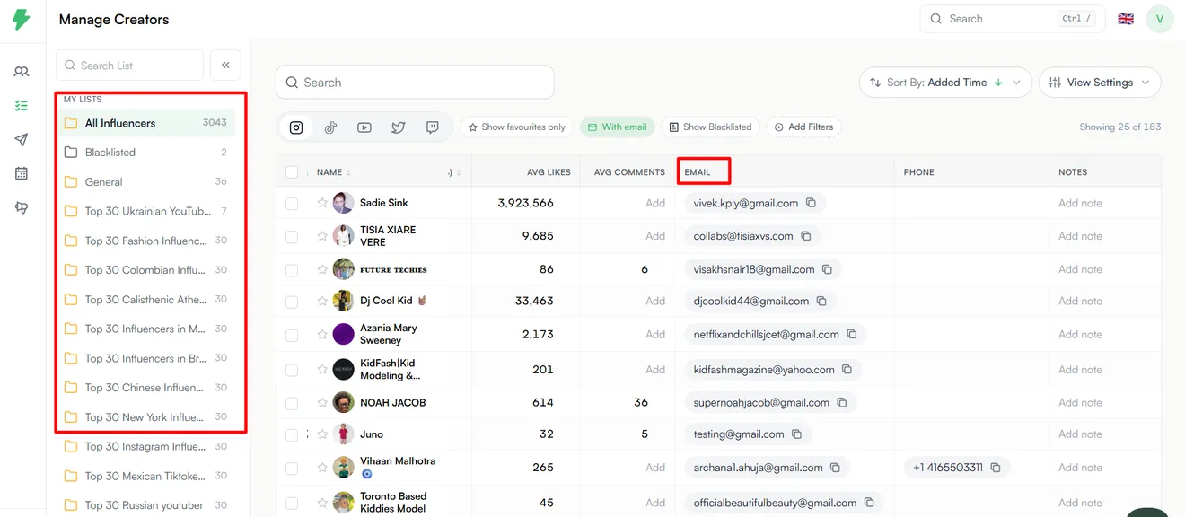Tick checkbox for NOAH JACOB row

tap(292, 403)
